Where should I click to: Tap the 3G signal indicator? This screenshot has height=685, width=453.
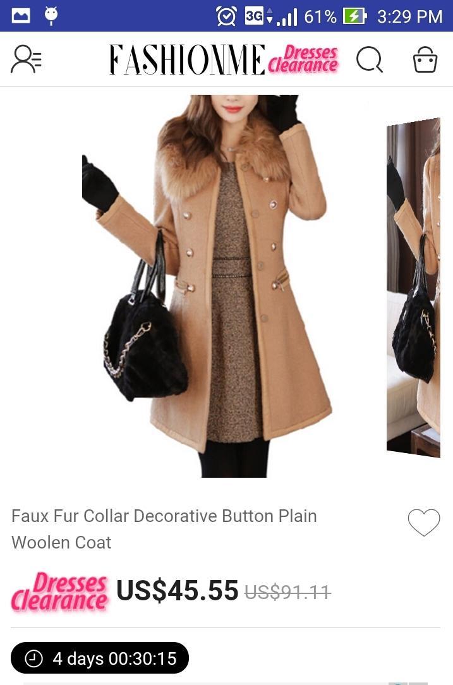[271, 16]
